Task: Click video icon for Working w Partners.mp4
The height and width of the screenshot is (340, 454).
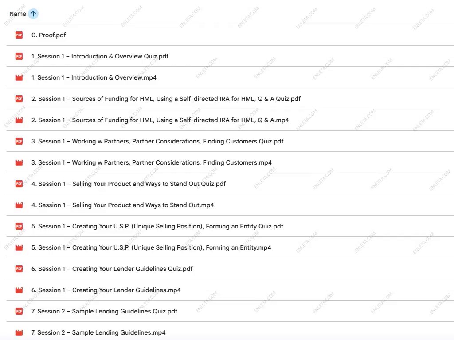Action: [x=19, y=162]
